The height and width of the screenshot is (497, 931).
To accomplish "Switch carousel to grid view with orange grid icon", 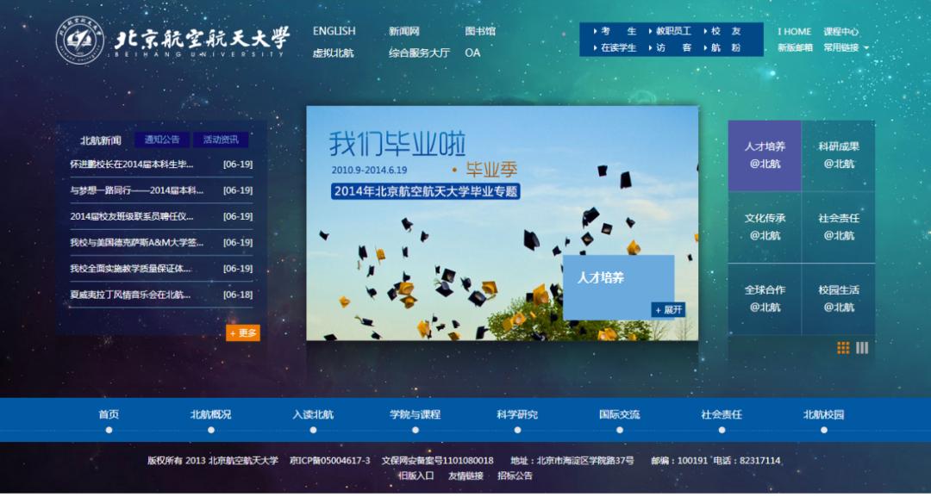I will (x=841, y=347).
